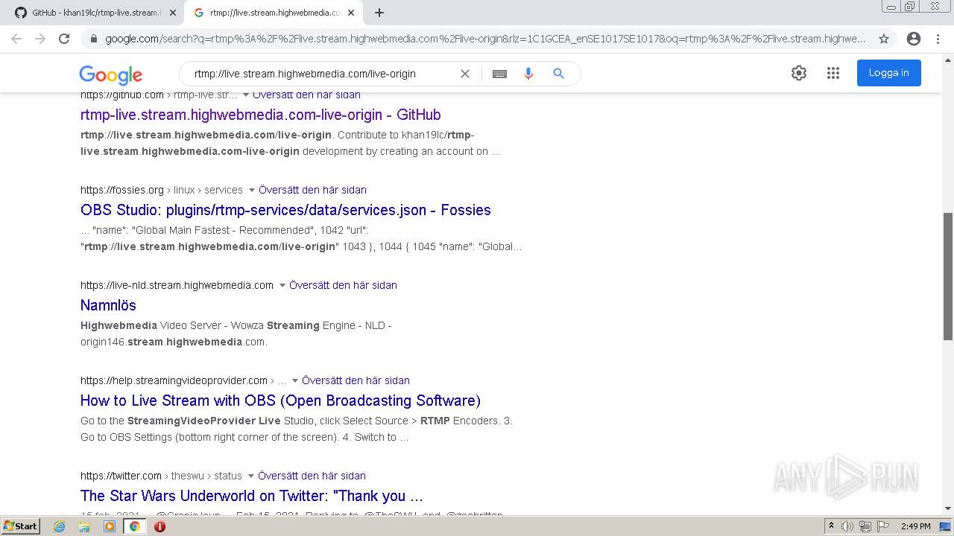Expand options arrow for live-nld result
The height and width of the screenshot is (536, 954).
coord(282,285)
